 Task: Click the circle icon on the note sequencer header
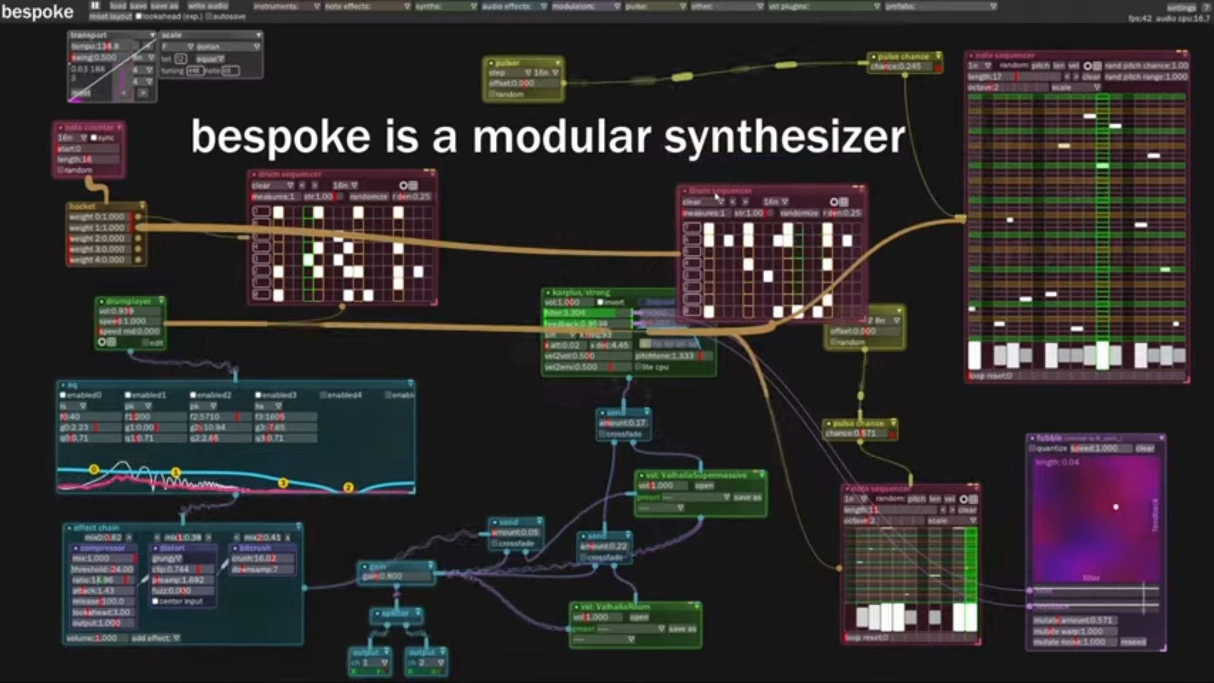pos(1088,65)
